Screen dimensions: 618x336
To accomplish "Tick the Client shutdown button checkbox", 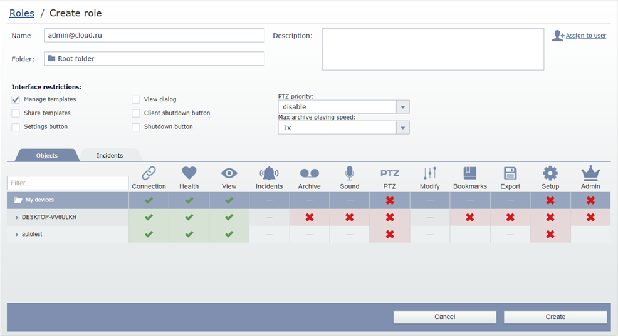I will [x=136, y=113].
